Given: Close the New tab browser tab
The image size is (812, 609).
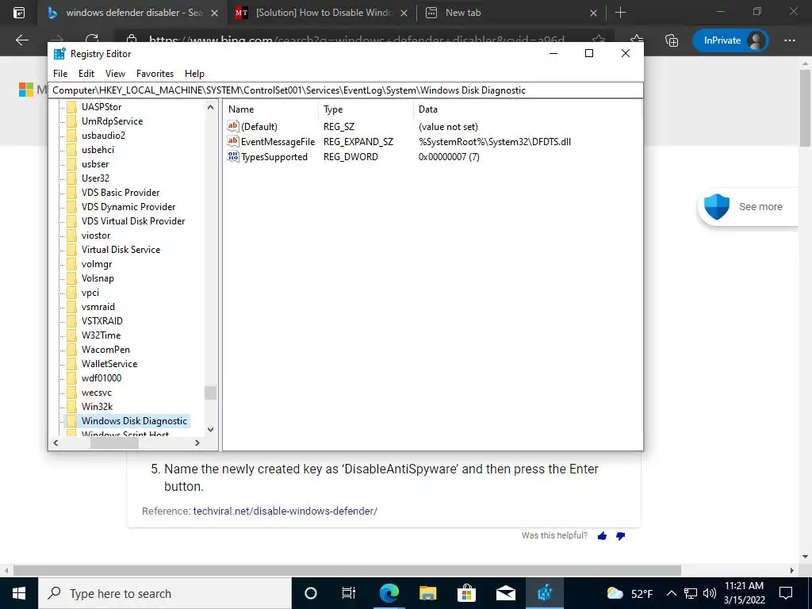Looking at the screenshot, I should click(593, 13).
